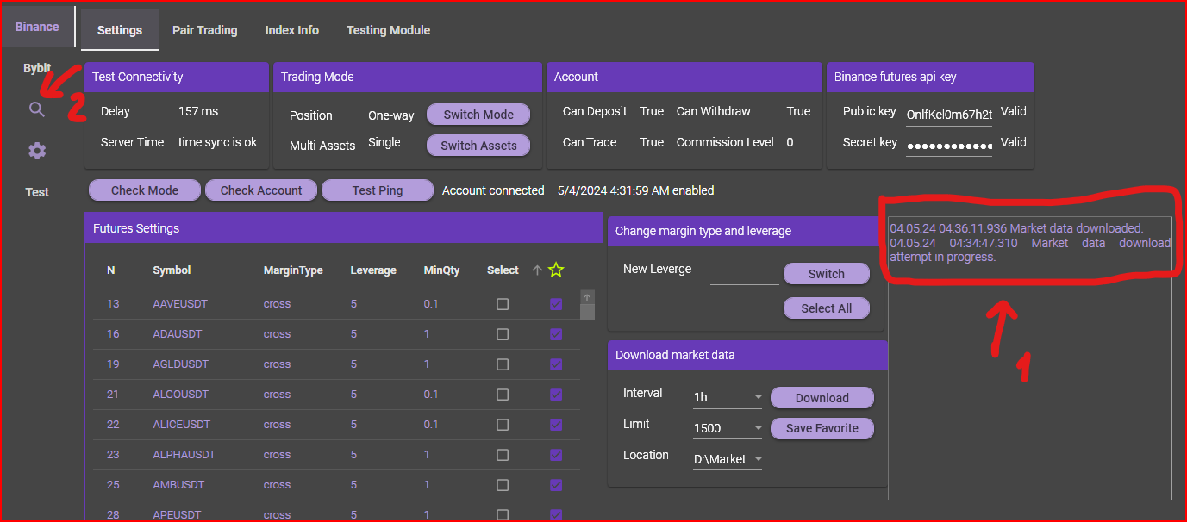The width and height of the screenshot is (1187, 522).
Task: Select Bybit in the left sidebar
Action: tap(37, 68)
